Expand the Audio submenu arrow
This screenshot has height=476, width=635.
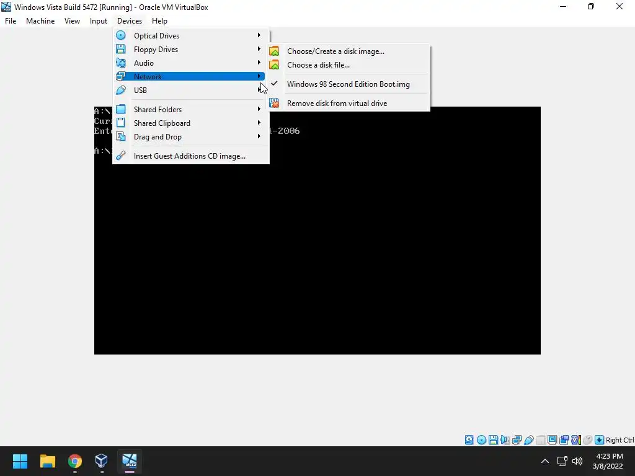click(x=259, y=63)
